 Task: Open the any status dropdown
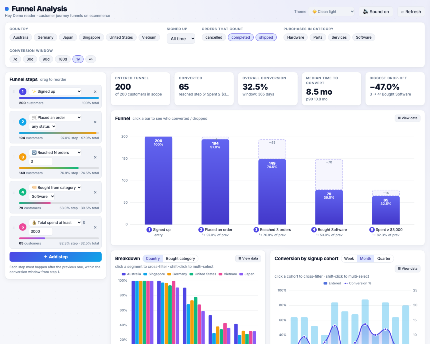click(x=43, y=127)
